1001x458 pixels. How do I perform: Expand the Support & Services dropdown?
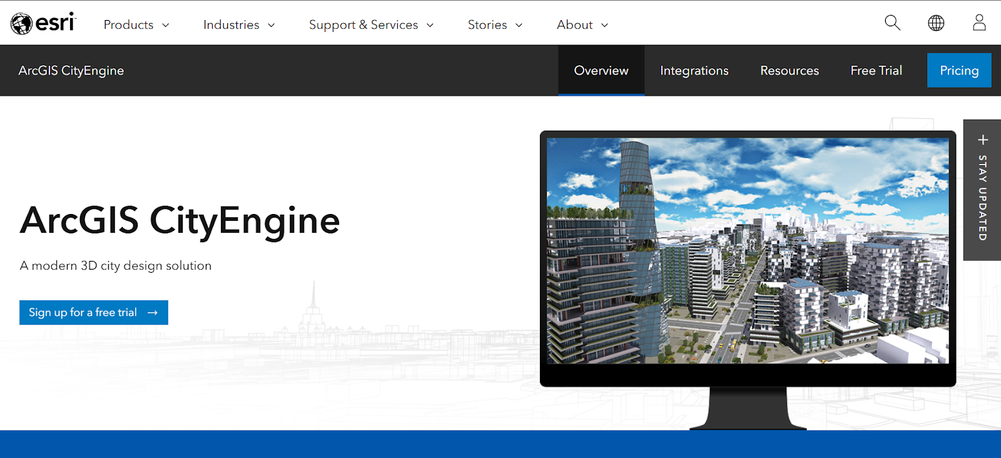point(371,25)
